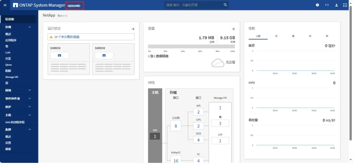Screen dimensions: 353x164
Task: Click the yellow warning triangle icon
Action: (x=51, y=37)
